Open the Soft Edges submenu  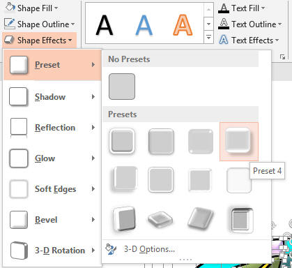52,189
